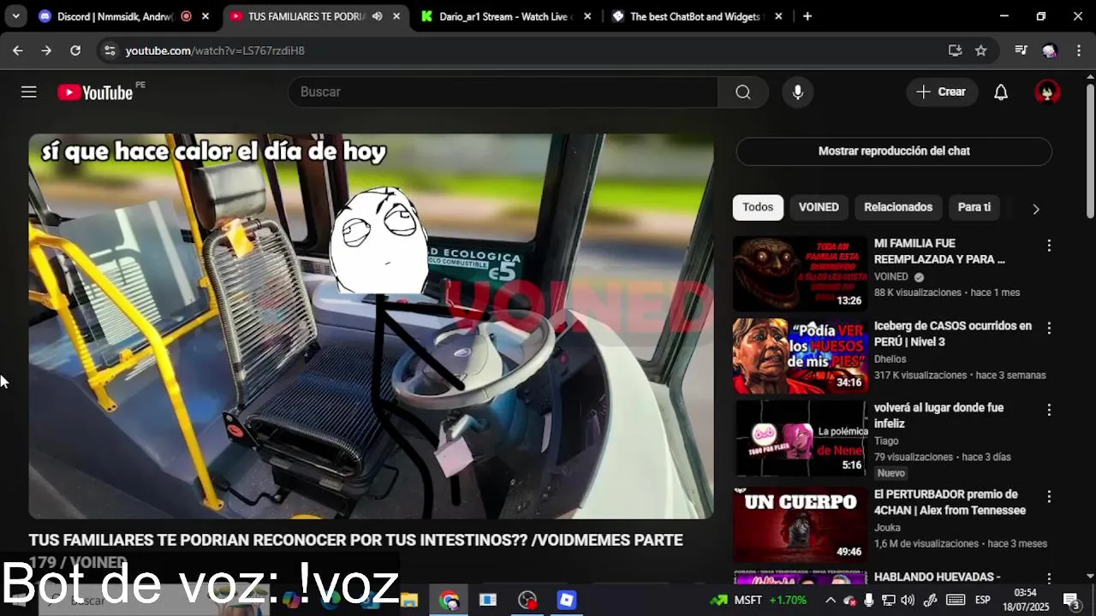The width and height of the screenshot is (1096, 616).
Task: Go back in the browser
Action: pos(18,50)
